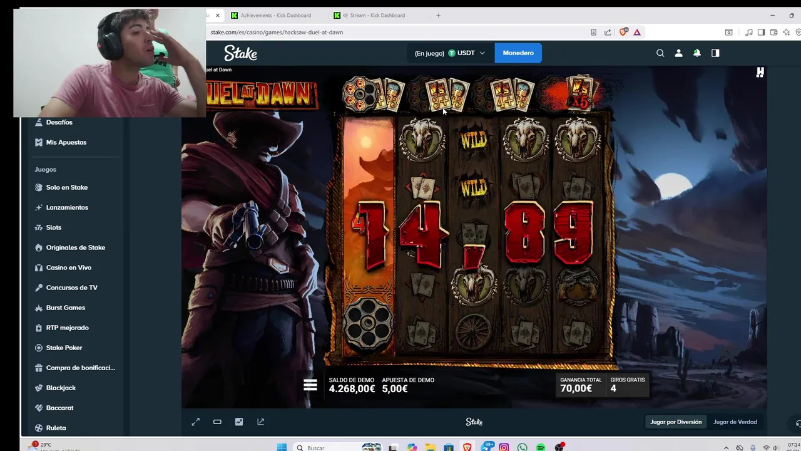Open Spotify from taskbar

coord(541,447)
